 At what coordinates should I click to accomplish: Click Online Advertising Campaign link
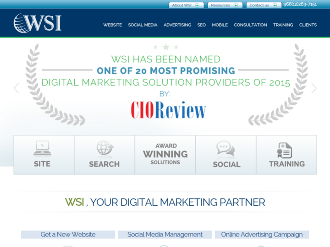[262, 234]
